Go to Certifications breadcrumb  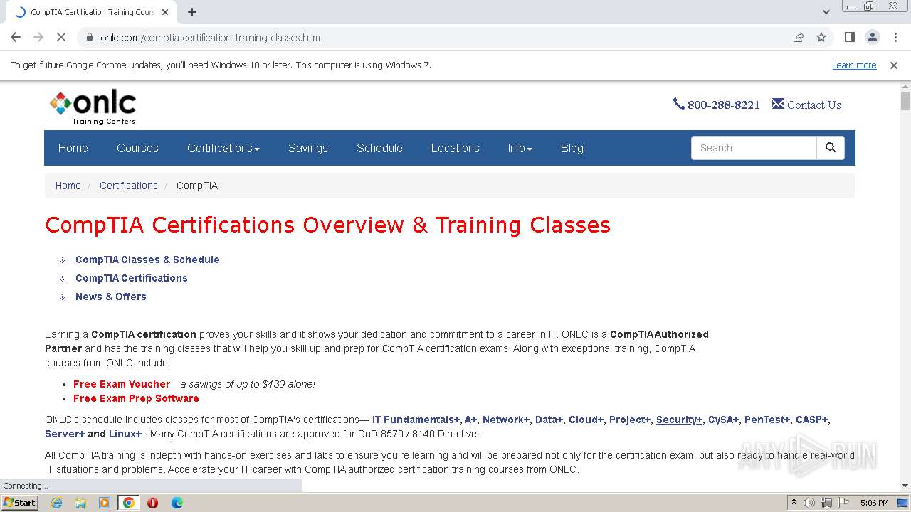click(x=129, y=186)
